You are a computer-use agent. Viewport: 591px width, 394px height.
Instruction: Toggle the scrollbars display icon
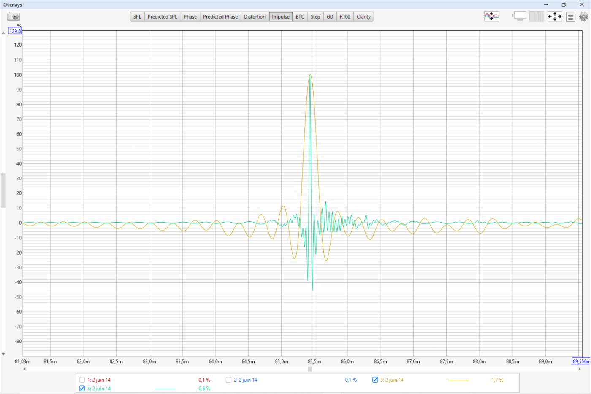pyautogui.click(x=519, y=16)
